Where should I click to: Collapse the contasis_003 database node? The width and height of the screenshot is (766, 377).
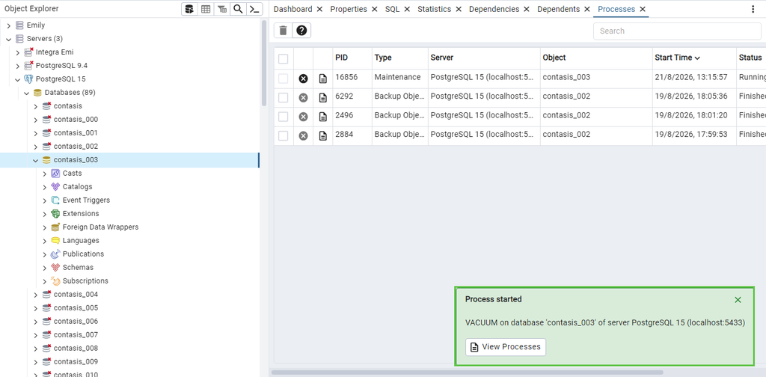pos(36,160)
